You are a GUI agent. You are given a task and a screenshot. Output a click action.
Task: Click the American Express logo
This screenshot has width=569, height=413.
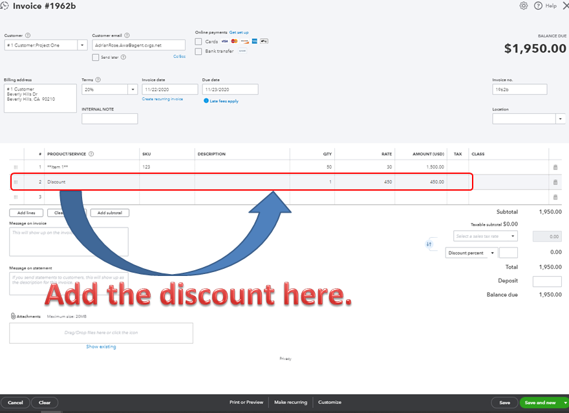(254, 41)
